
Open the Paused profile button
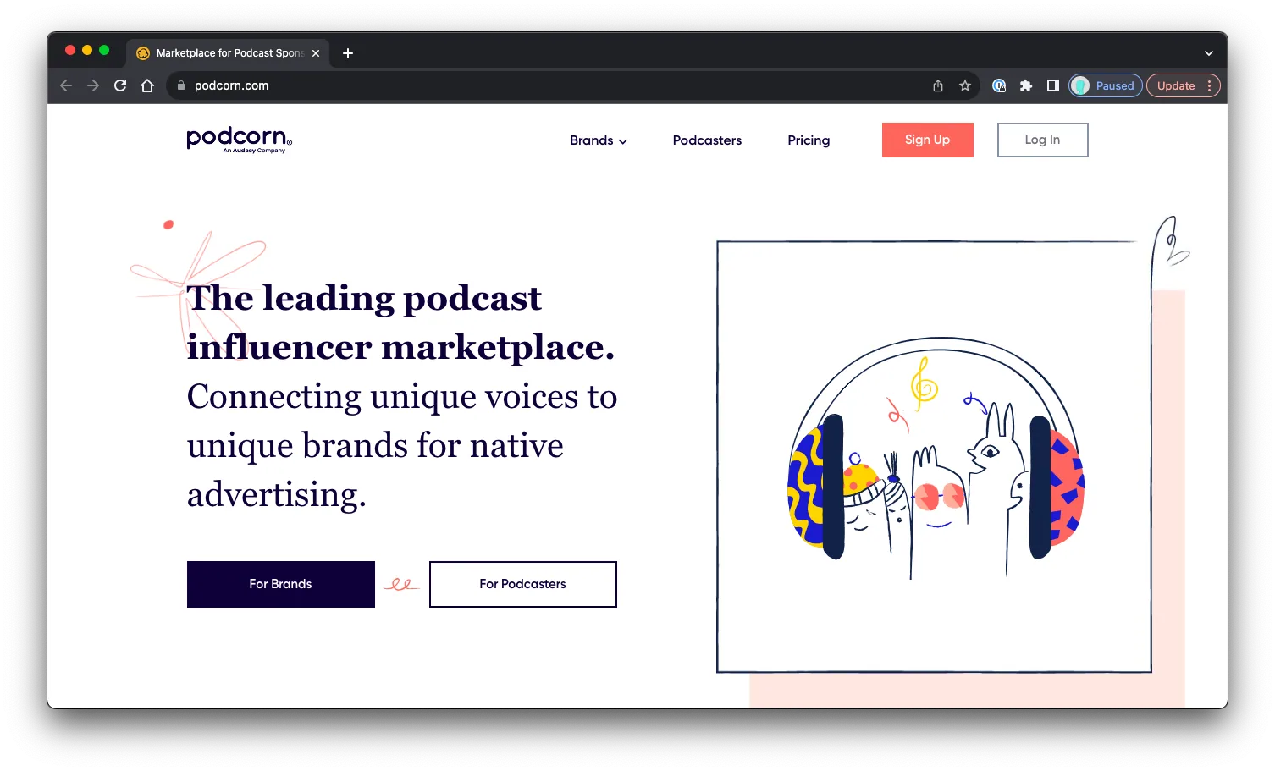1106,85
